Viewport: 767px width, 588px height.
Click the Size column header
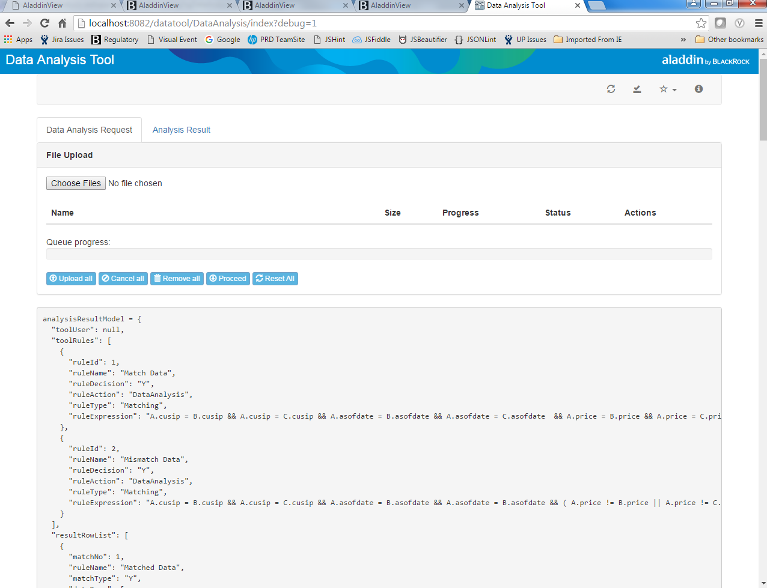point(393,213)
